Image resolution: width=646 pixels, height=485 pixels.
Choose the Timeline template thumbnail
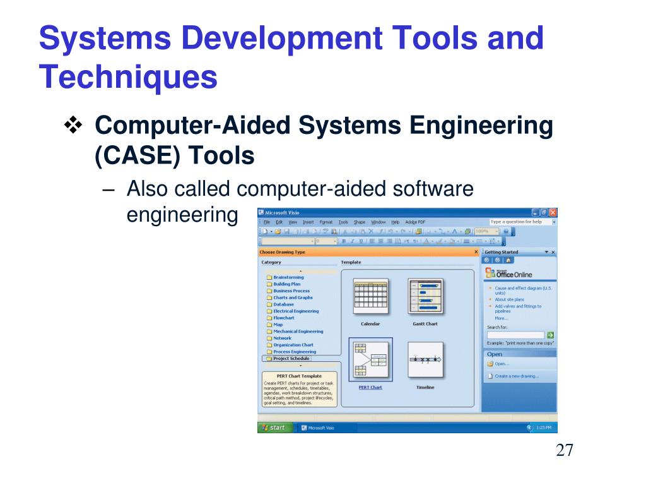(x=425, y=360)
